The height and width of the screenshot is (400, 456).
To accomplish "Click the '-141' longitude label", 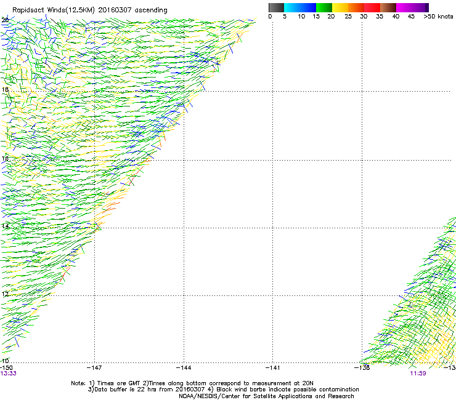I will [273, 368].
